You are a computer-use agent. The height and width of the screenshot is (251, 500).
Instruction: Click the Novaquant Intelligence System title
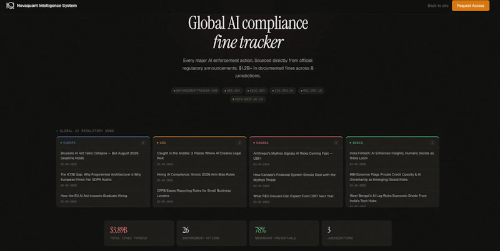pyautogui.click(x=46, y=6)
